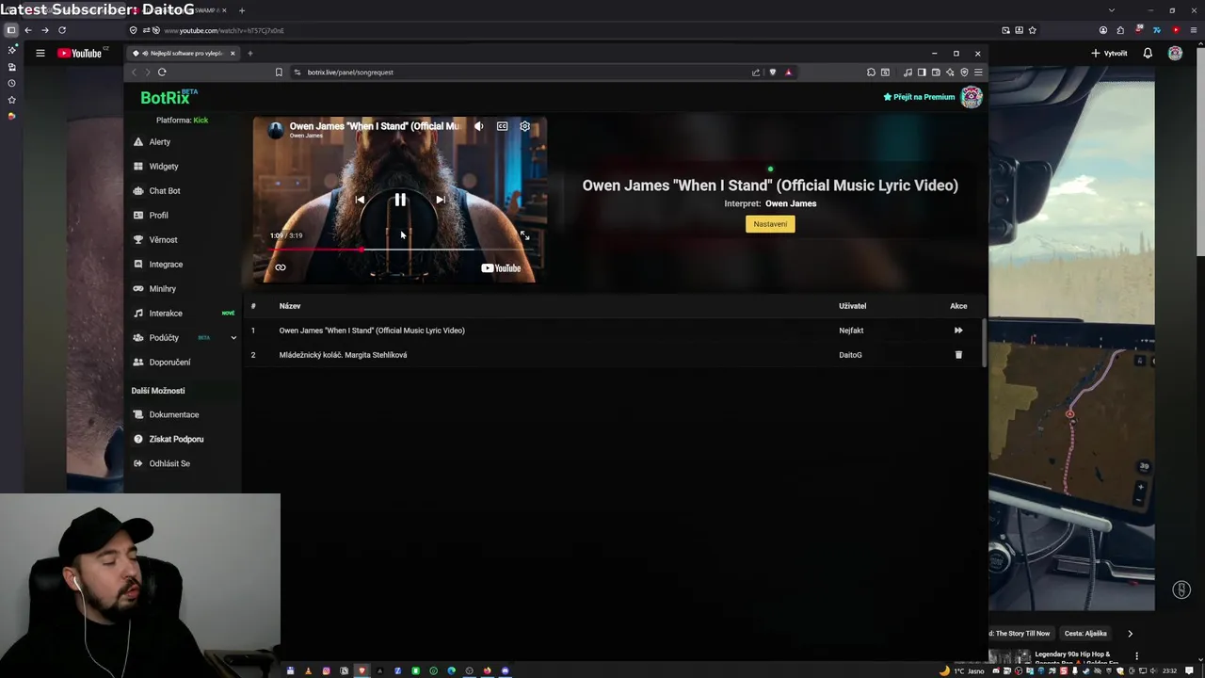The image size is (1205, 678).
Task: Bookmark star in background browser toolbar
Action: point(1033,30)
